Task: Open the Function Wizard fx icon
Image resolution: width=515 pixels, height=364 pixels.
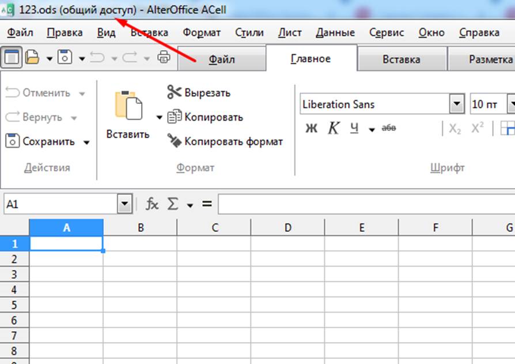Action: (152, 204)
